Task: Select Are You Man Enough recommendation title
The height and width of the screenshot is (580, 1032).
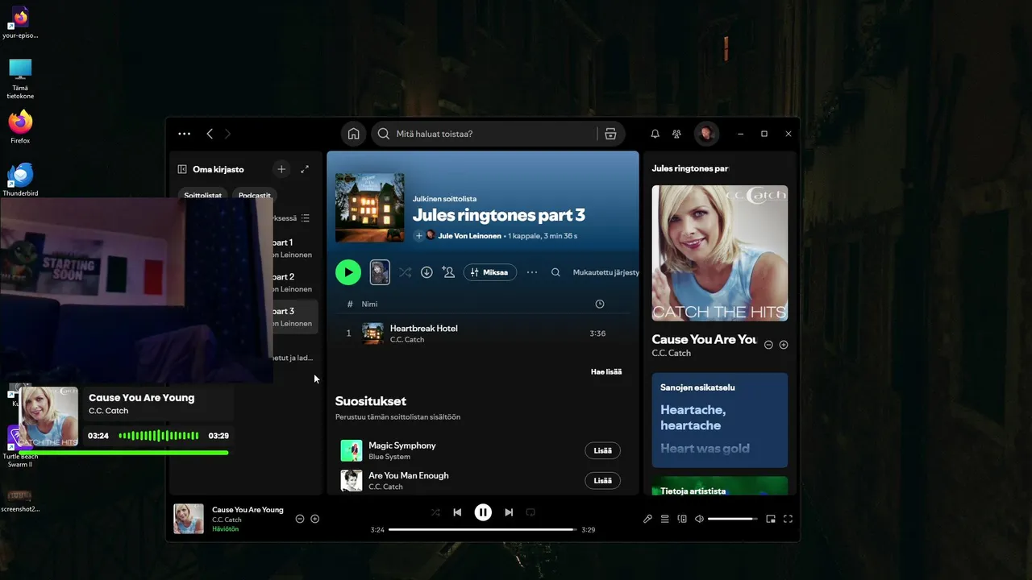Action: tap(409, 475)
